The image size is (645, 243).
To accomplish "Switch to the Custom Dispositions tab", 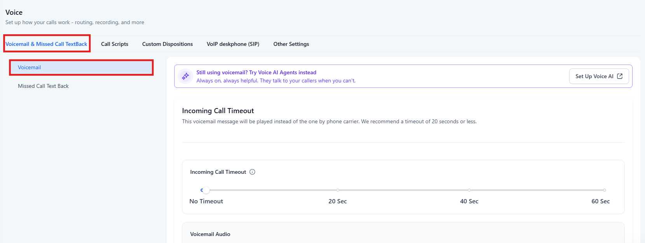I will [168, 44].
